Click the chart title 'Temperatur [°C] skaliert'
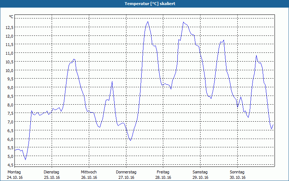Viewport: 289px width, 181px height. click(150, 4)
